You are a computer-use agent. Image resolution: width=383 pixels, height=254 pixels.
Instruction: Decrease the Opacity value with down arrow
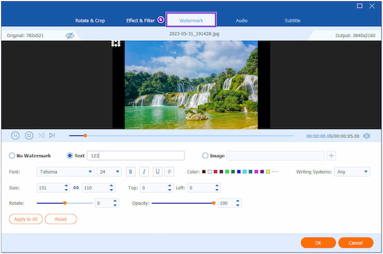click(x=237, y=205)
